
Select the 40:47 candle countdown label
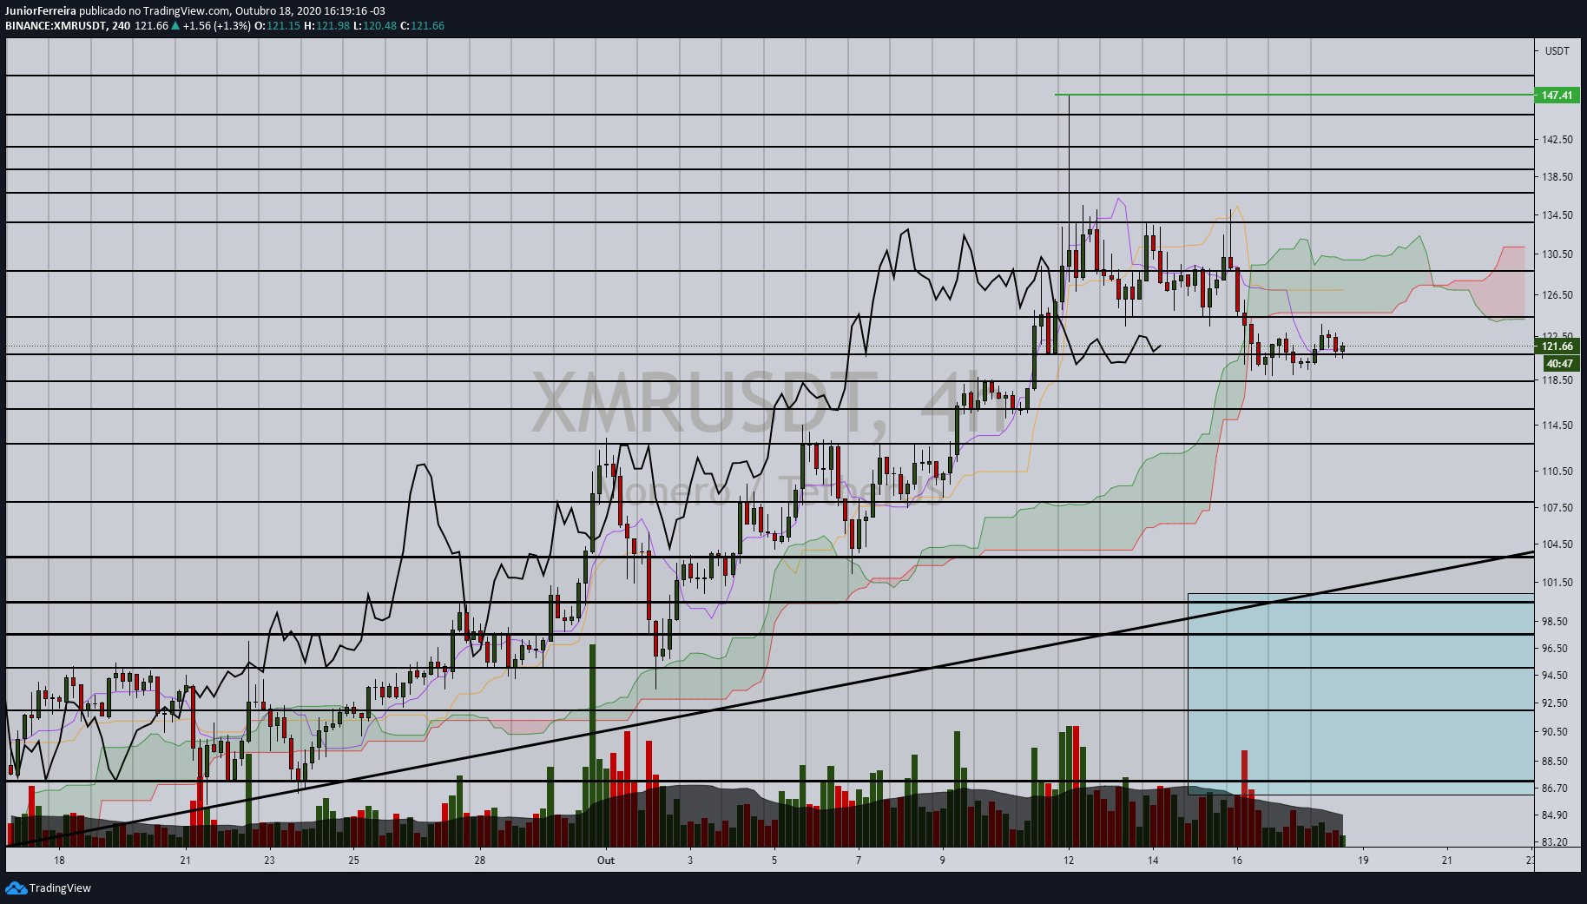[x=1559, y=364]
